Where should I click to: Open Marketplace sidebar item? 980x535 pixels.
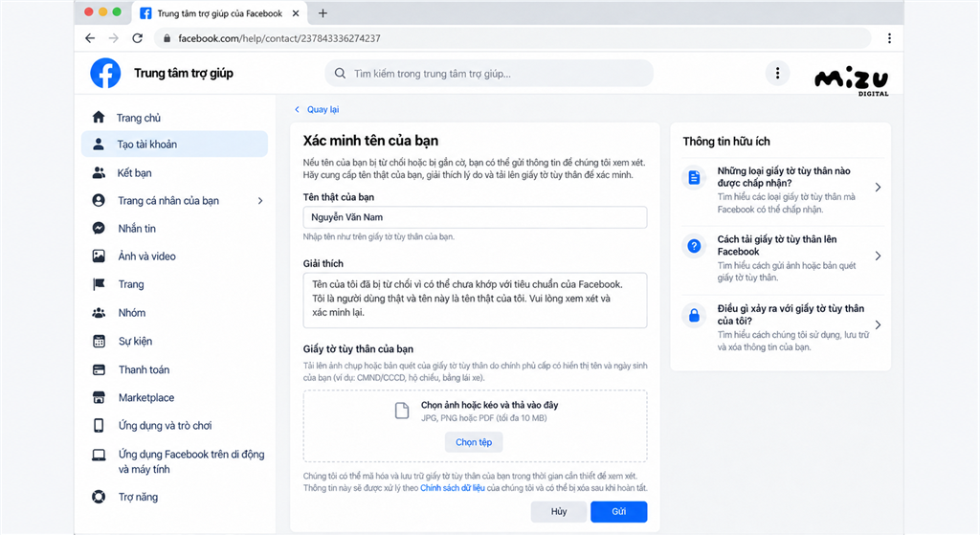click(174, 397)
